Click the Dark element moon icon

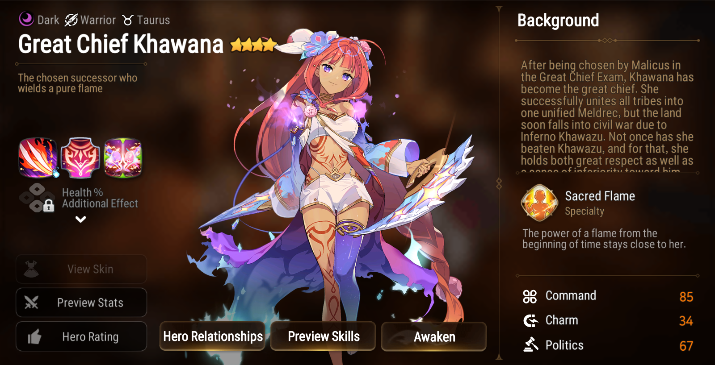pos(26,19)
